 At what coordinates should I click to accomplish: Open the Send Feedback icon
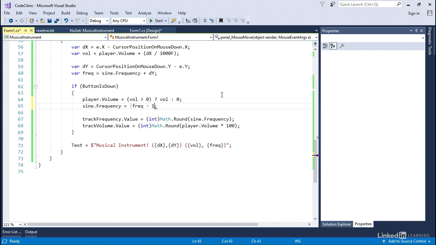332,4
